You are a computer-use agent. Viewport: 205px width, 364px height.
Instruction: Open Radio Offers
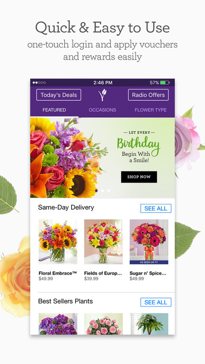tap(149, 95)
